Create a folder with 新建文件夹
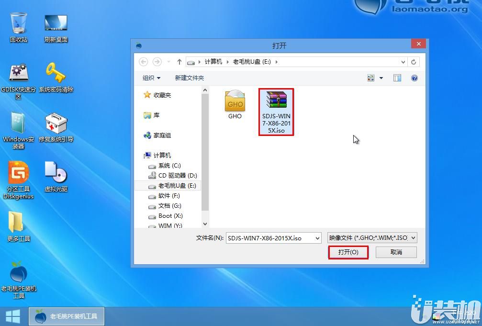The height and width of the screenshot is (326, 482). tap(189, 78)
